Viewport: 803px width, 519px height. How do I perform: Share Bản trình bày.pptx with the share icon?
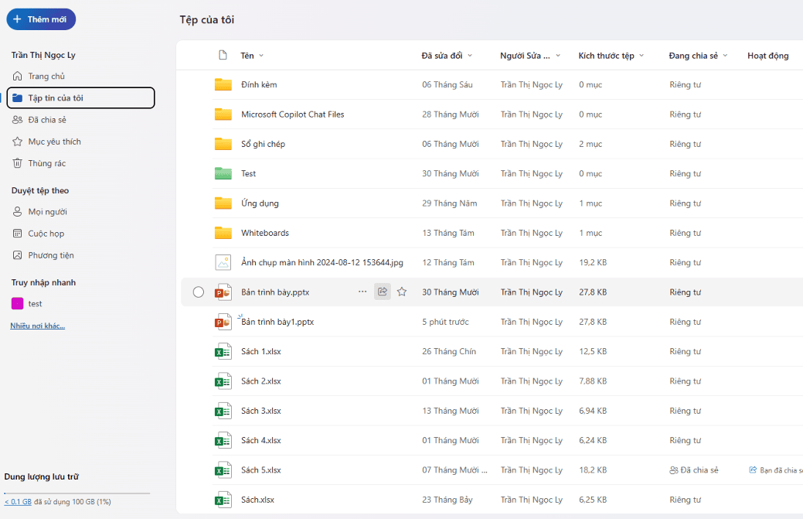[383, 292]
